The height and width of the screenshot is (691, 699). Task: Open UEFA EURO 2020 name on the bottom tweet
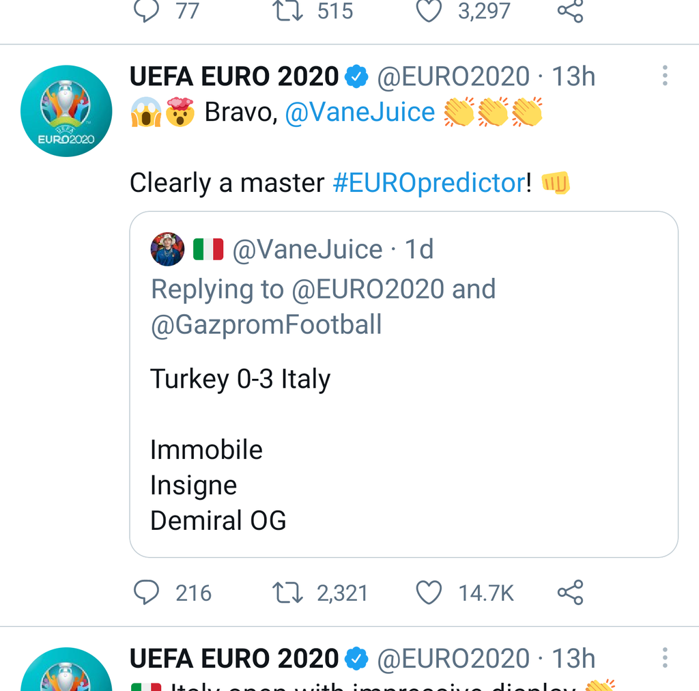[234, 659]
